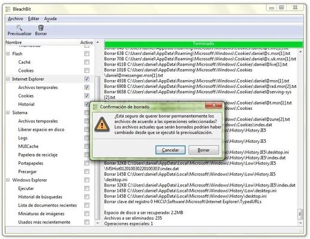Click Cancelar in the confirmation dialog

(x=170, y=150)
